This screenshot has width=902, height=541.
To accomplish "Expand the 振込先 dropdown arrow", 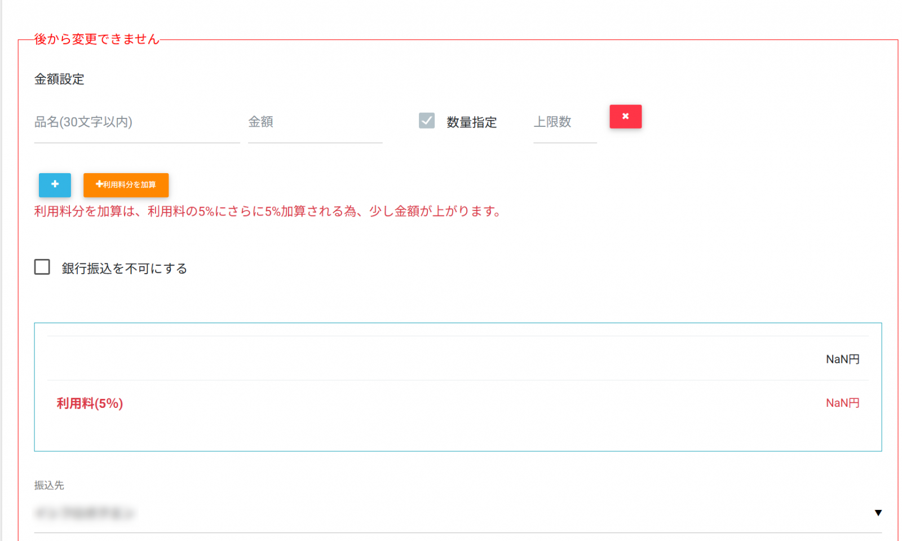I will click(878, 513).
